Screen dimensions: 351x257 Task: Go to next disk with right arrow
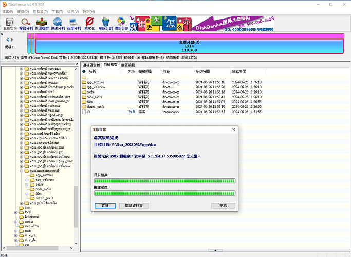[x=12, y=40]
